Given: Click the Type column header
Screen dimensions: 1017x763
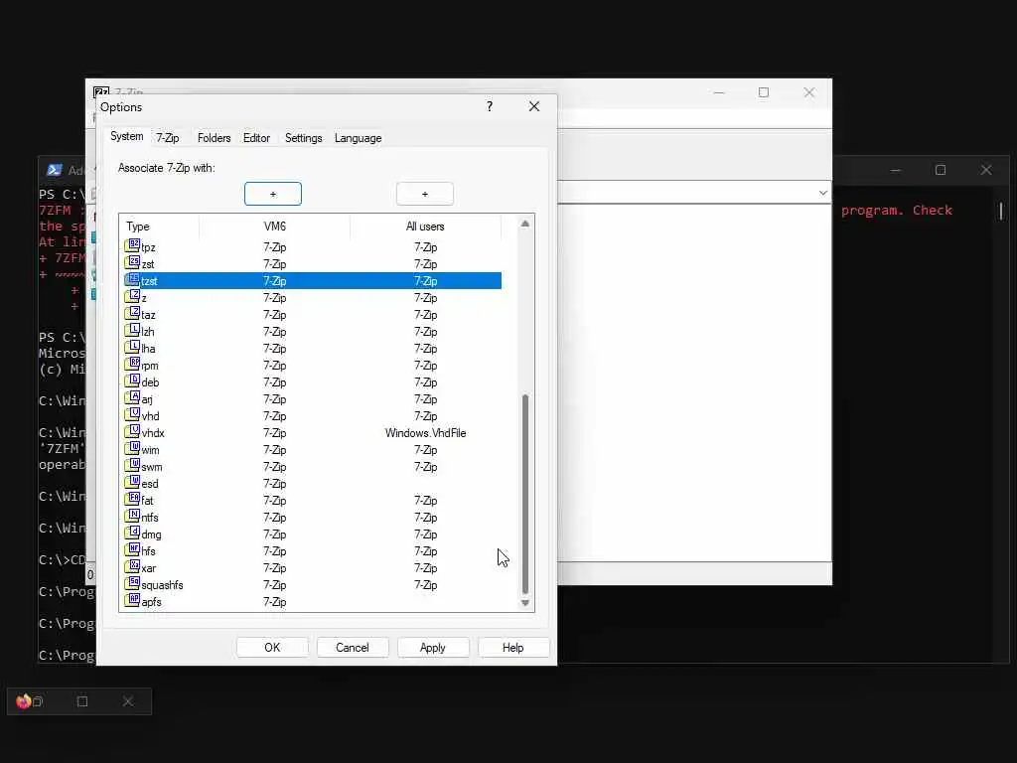Looking at the screenshot, I should [x=160, y=227].
